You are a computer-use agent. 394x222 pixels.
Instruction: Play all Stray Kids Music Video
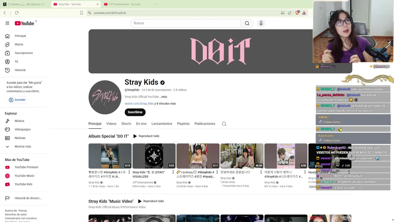click(151, 201)
